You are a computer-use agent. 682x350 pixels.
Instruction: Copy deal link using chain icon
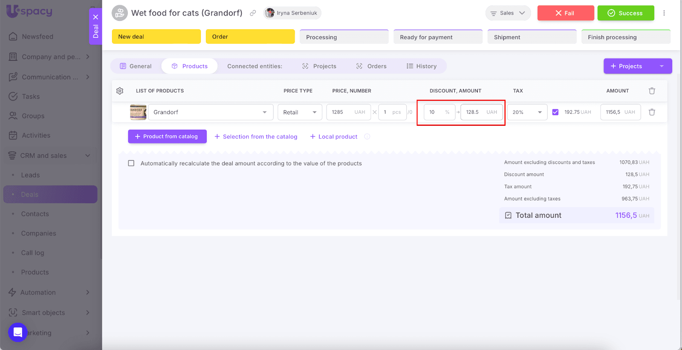point(253,13)
